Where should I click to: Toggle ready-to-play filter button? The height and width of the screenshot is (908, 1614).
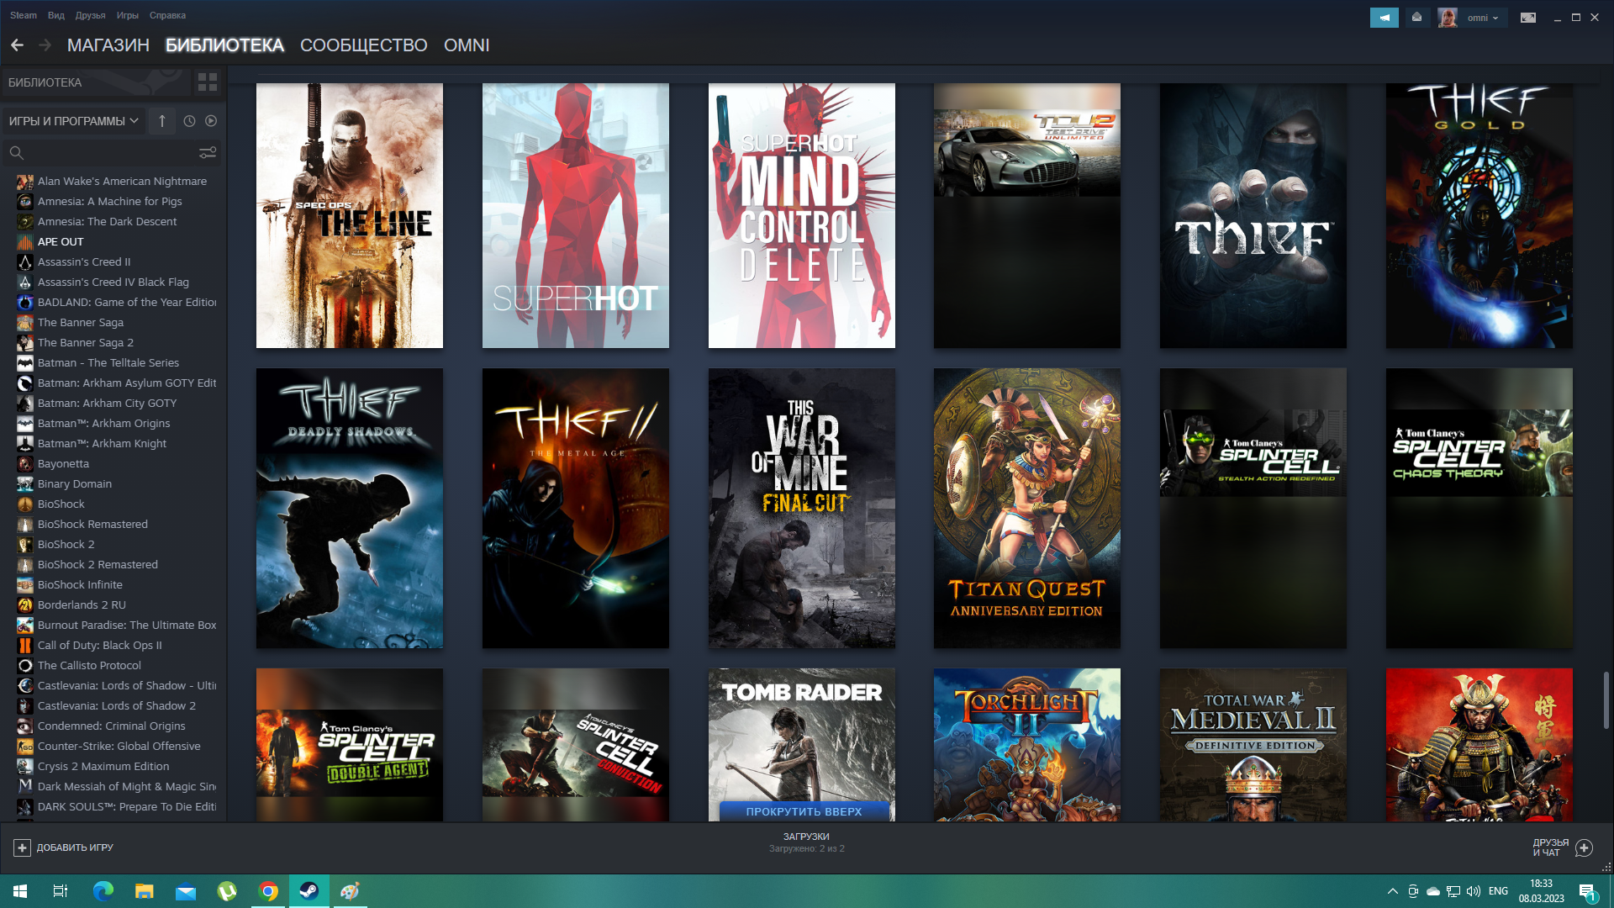click(x=211, y=121)
